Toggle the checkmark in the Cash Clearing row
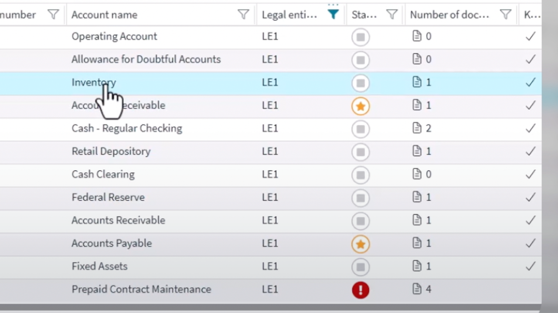The image size is (558, 313). click(x=531, y=174)
